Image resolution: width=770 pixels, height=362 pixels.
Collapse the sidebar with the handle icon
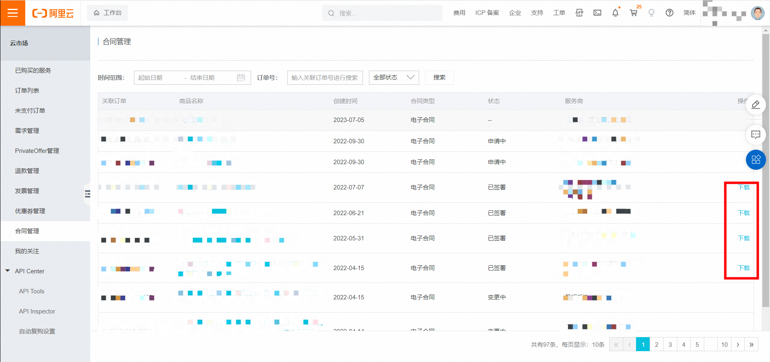point(87,194)
